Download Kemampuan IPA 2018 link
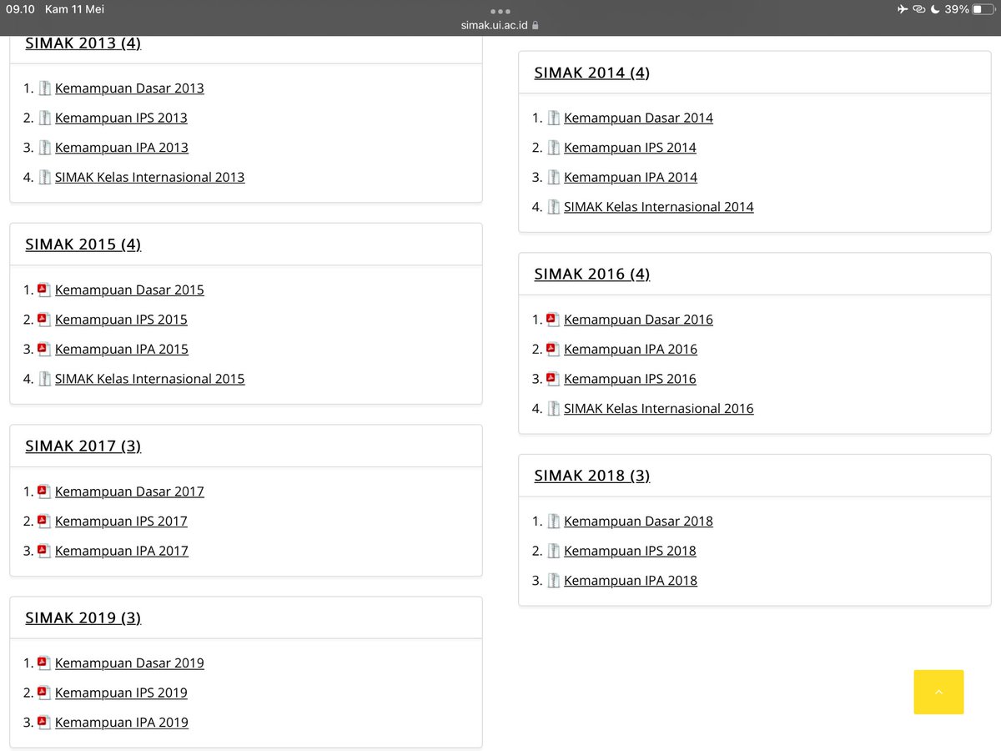 coord(631,580)
